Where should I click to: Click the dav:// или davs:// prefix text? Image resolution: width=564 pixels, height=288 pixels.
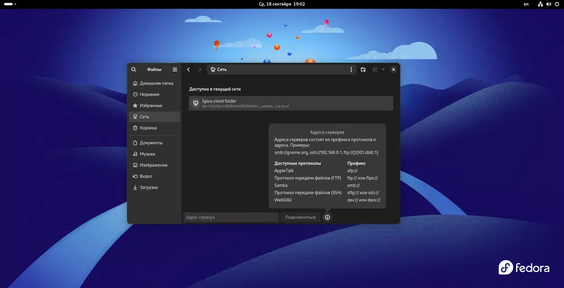click(x=364, y=200)
